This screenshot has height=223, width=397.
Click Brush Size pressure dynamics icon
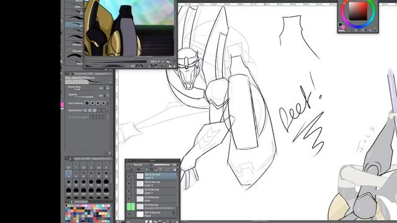click(107, 88)
